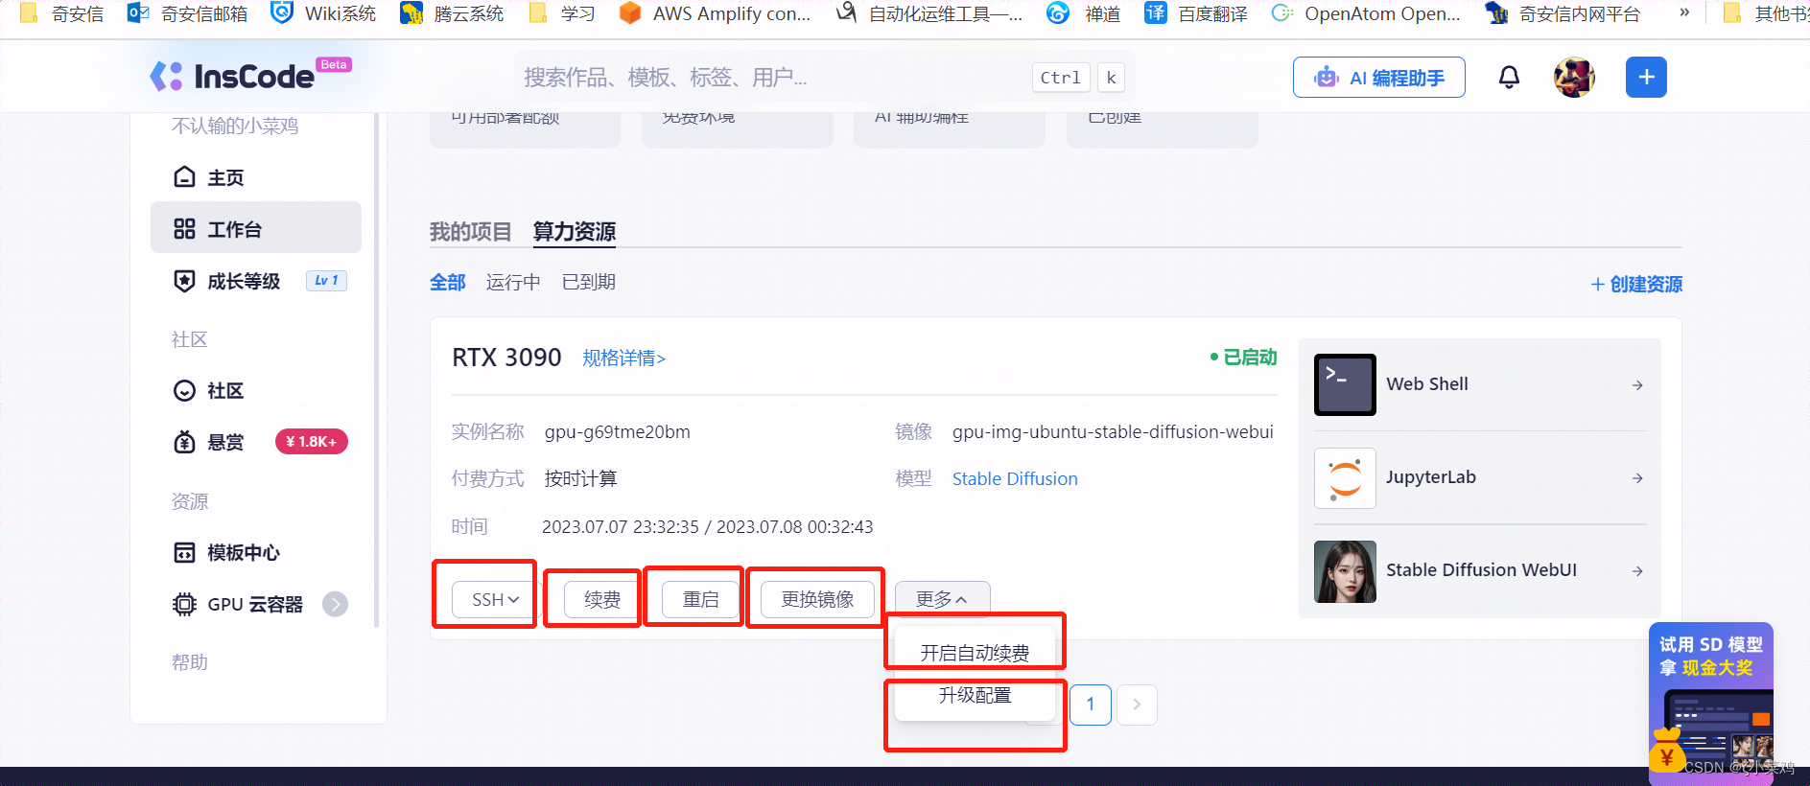Open the Web Shell entry
1810x786 pixels.
(x=1480, y=384)
